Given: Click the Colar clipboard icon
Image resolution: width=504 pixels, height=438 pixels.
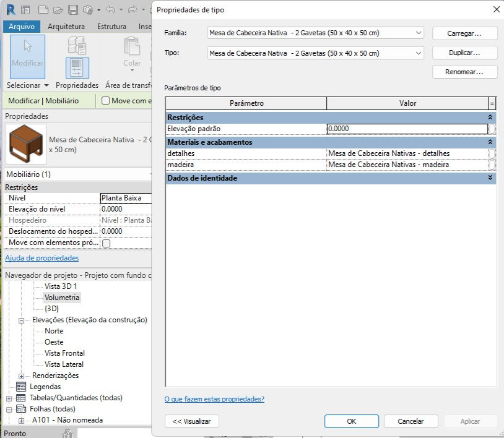Looking at the screenshot, I should (x=132, y=46).
